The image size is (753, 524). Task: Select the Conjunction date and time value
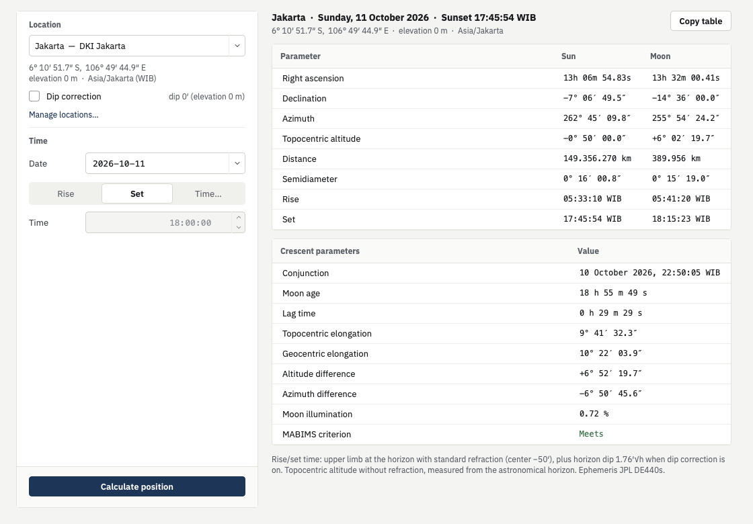click(x=649, y=273)
